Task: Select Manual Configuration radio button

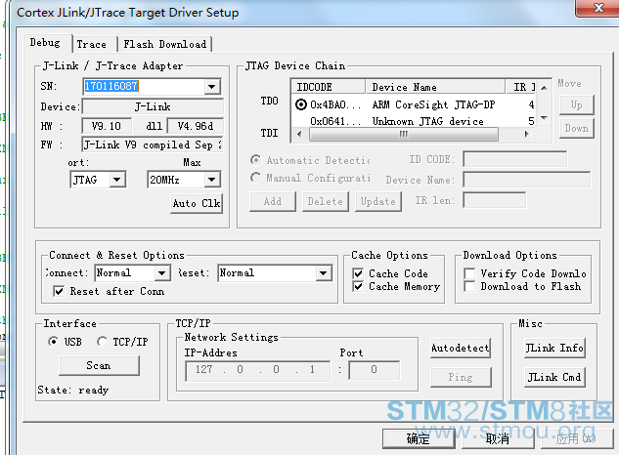Action: [256, 178]
